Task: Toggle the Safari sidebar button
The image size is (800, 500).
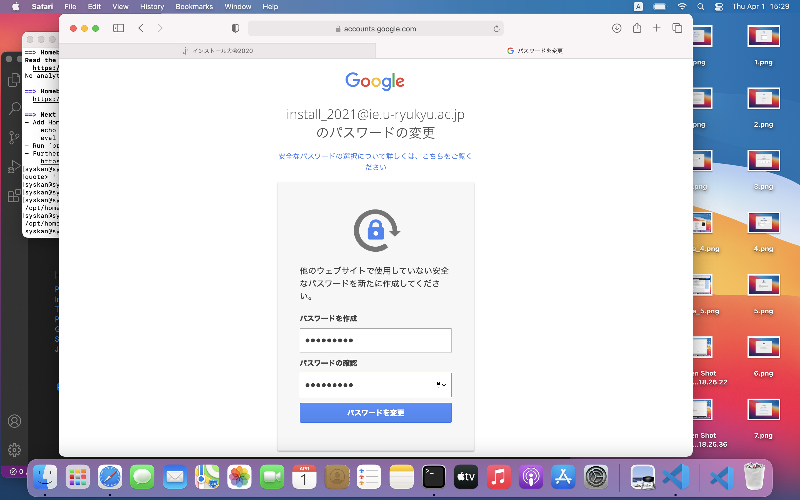Action: [x=118, y=28]
